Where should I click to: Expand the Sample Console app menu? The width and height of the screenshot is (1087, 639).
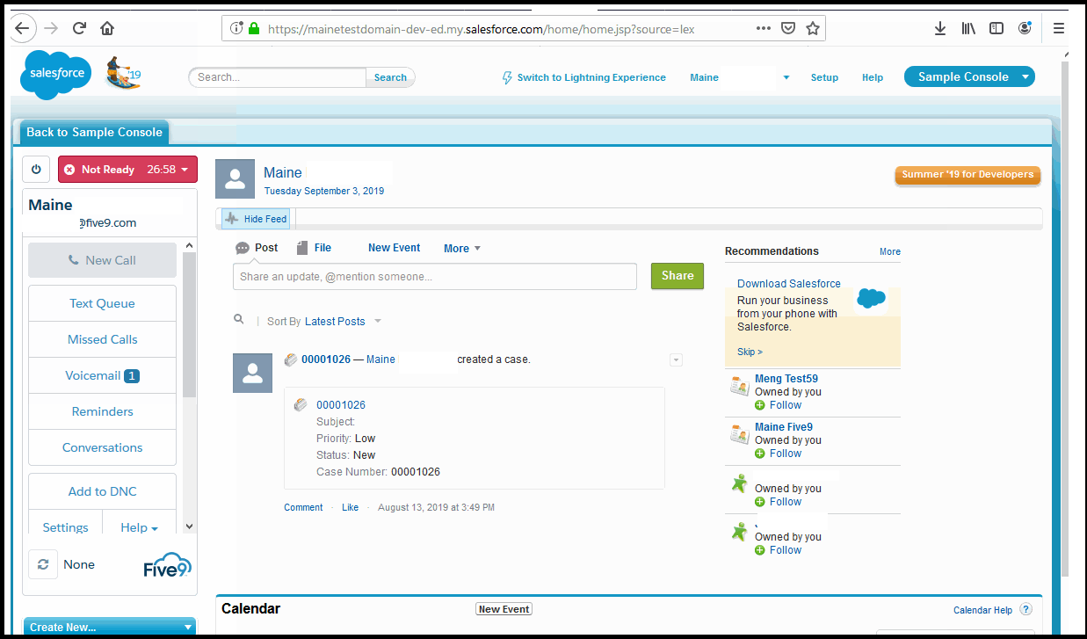point(1025,77)
